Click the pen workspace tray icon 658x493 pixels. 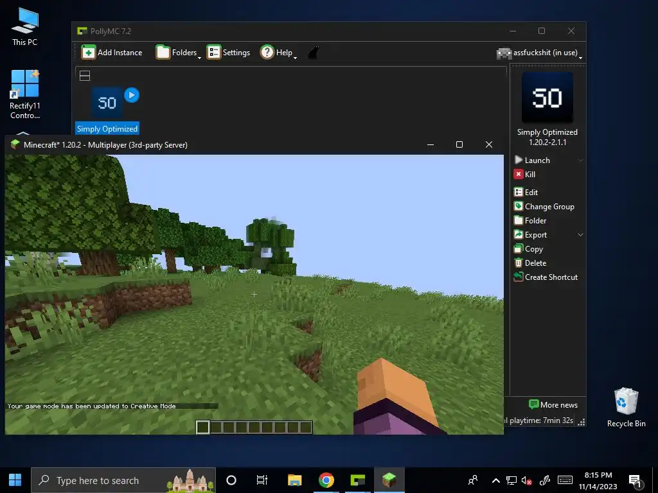[545, 480]
